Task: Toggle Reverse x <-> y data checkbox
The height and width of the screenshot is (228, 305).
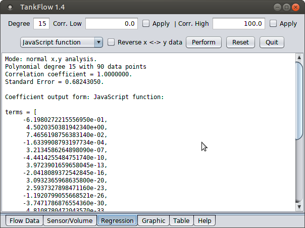Action: [x=112, y=42]
